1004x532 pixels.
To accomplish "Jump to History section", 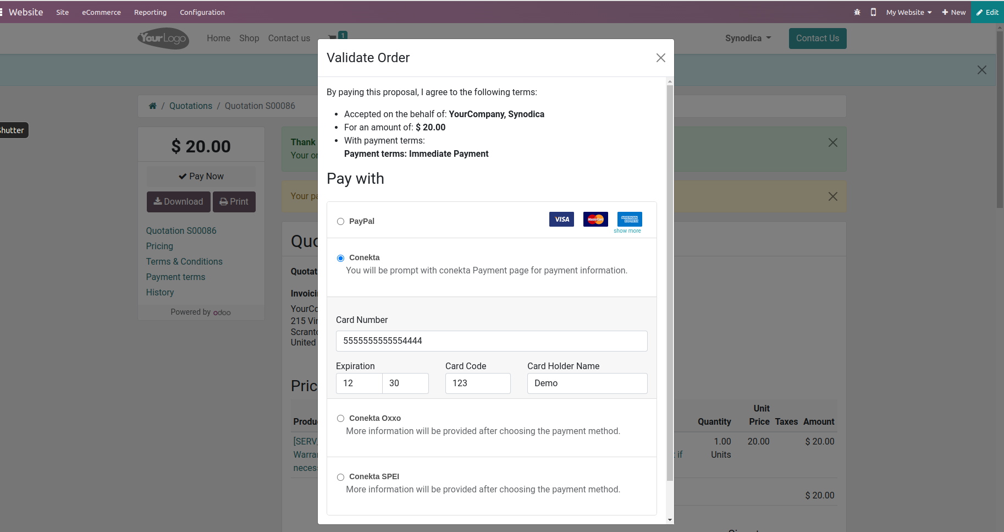I will coord(160,292).
